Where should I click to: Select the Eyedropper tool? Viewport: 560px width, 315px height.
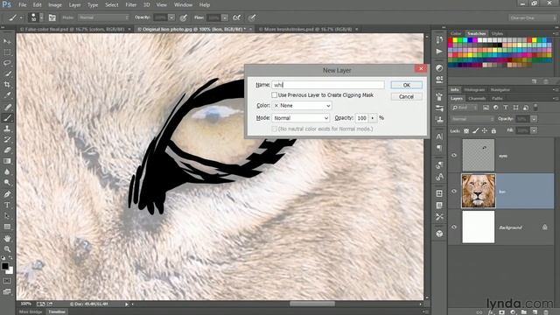coord(7,95)
